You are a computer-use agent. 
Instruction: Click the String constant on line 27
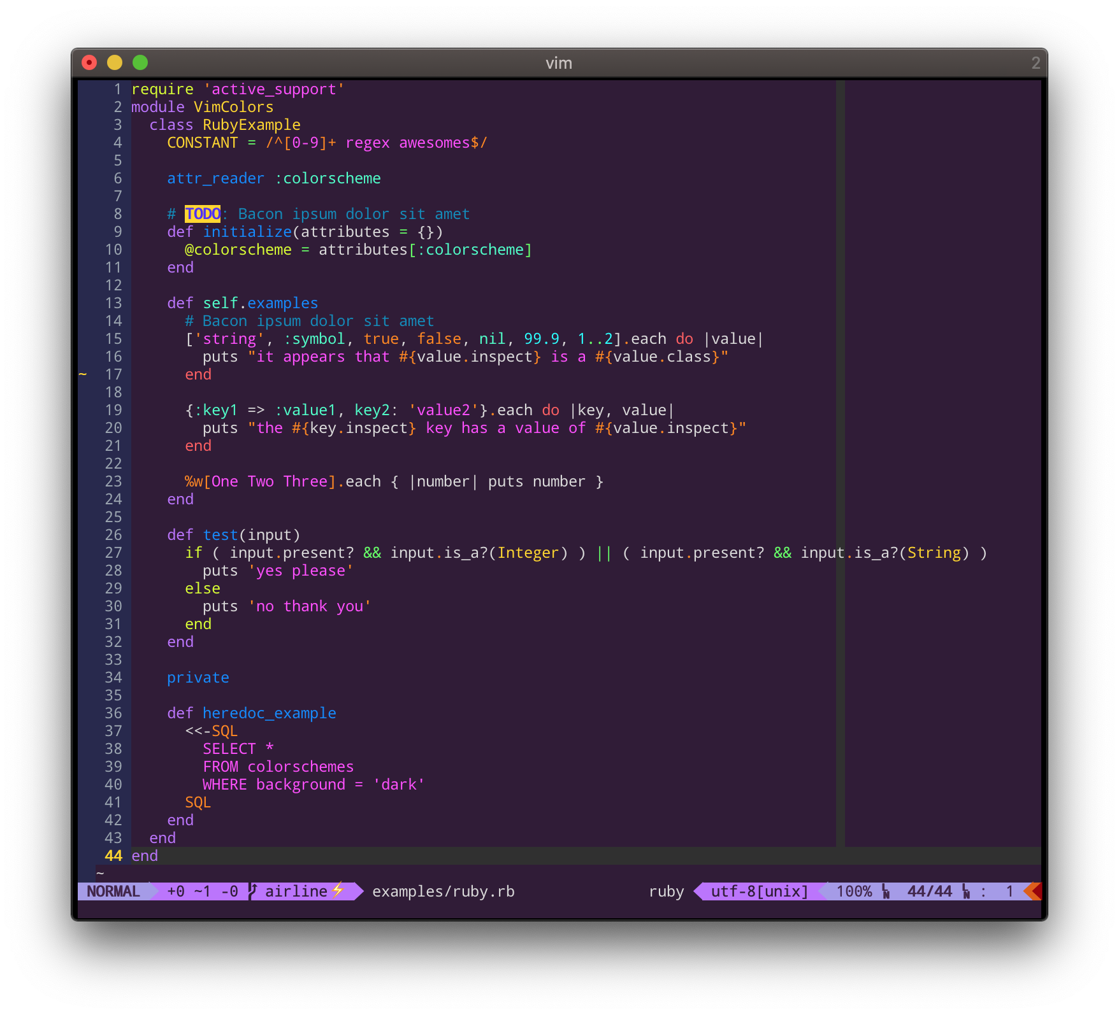(934, 553)
